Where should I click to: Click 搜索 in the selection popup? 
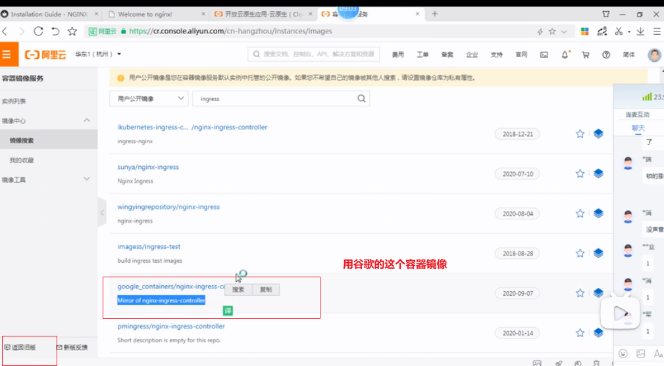point(238,290)
